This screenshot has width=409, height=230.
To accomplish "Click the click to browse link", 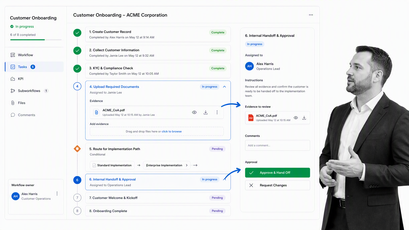I will (171, 132).
